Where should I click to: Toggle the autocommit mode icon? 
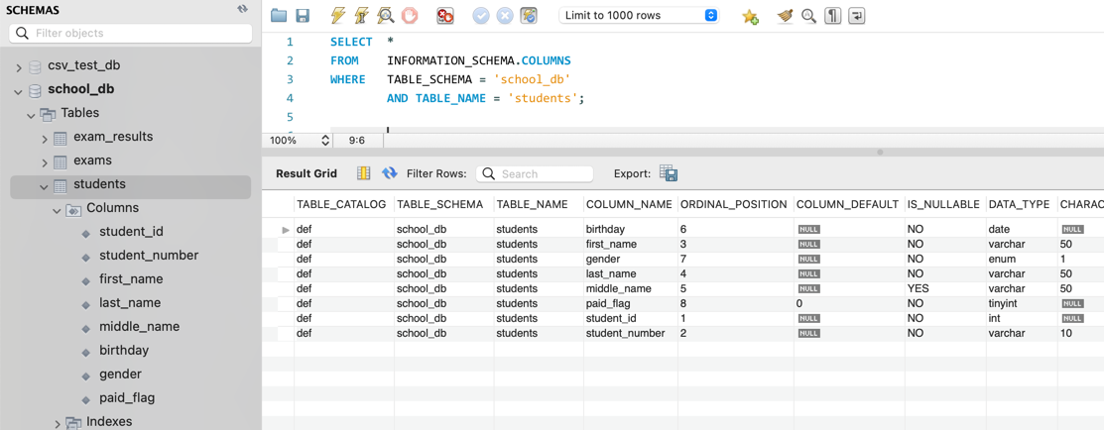[529, 16]
